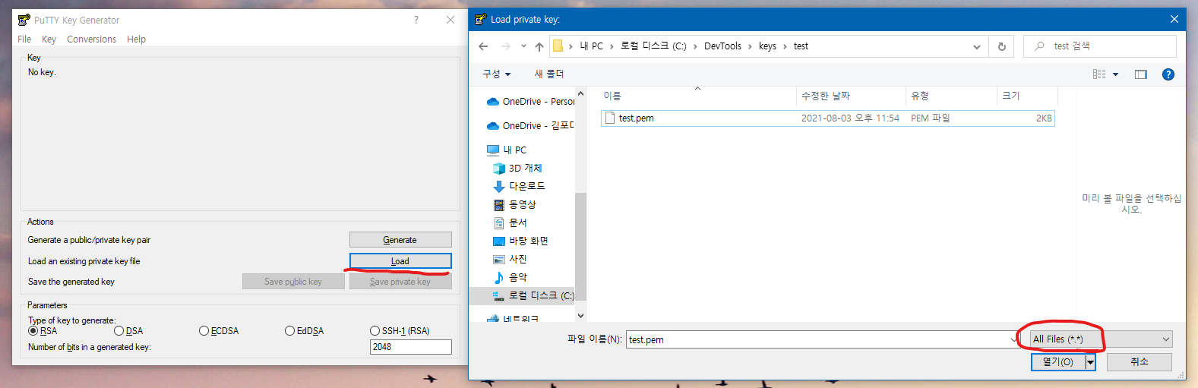Click Load to open existing private key
The height and width of the screenshot is (388, 1198).
[400, 261]
